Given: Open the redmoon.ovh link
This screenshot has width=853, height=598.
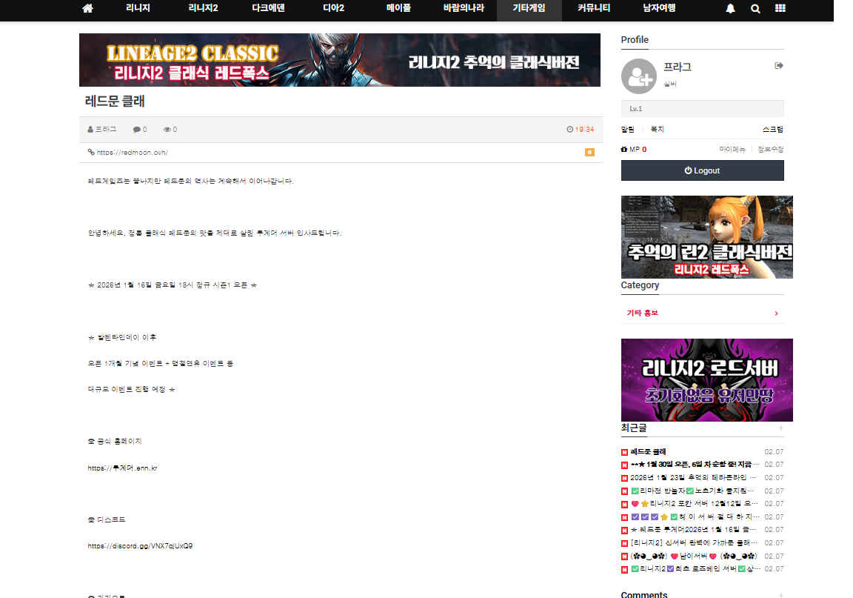Looking at the screenshot, I should pyautogui.click(x=132, y=153).
